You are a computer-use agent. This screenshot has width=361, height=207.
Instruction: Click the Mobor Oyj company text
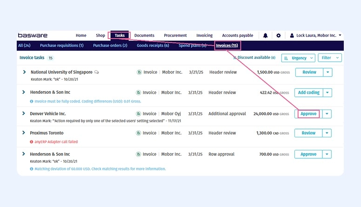tap(171, 114)
